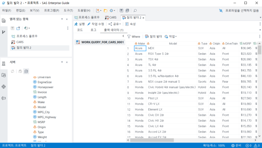Open the tab list dropdown at right
Screen dimensions: 262x148
[260, 18]
